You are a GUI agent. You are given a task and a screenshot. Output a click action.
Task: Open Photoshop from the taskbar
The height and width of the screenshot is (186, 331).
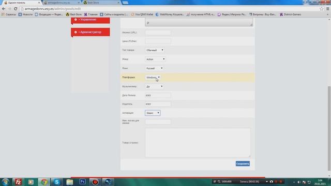(x=82, y=182)
